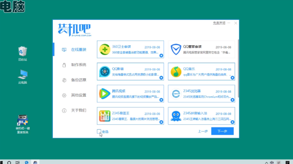
Task: Click the 2345拼音输入法 octopus icon
Action: pos(176,116)
